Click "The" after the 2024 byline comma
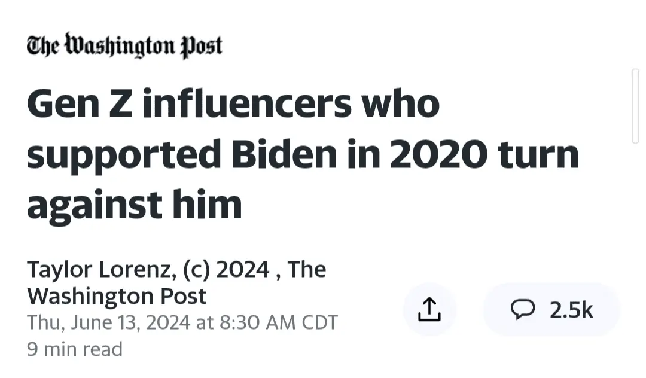 (307, 270)
